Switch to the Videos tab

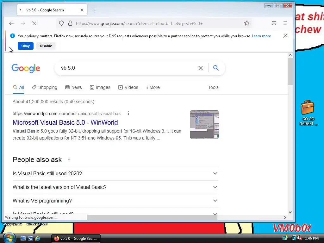point(128,87)
